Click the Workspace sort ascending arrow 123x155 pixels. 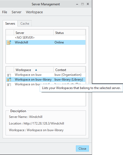(x=36, y=70)
